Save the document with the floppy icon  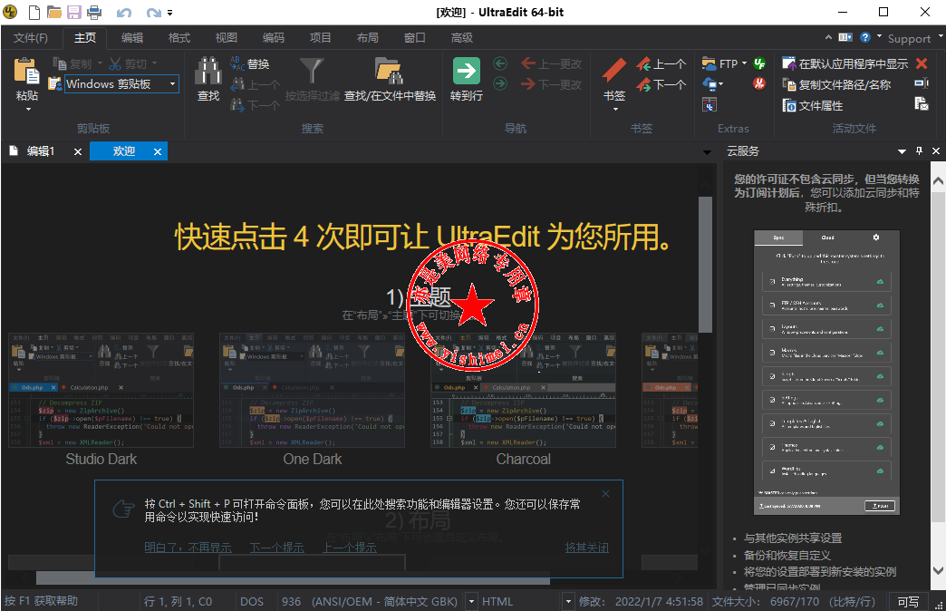(x=73, y=12)
